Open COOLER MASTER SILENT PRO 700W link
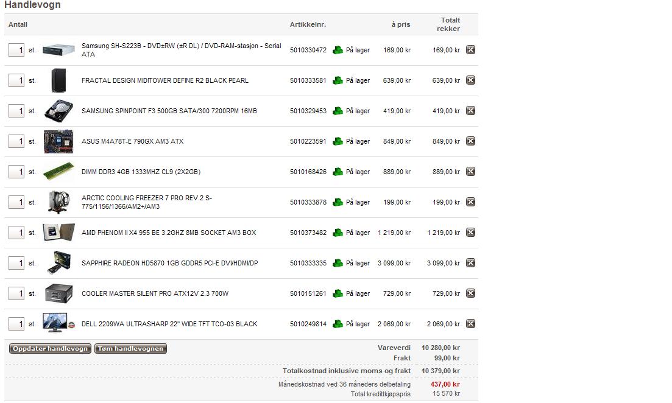672x403 pixels. point(155,293)
